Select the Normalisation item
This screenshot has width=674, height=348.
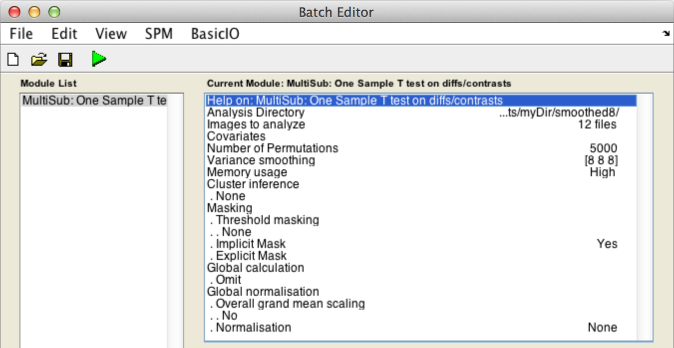pos(421,328)
